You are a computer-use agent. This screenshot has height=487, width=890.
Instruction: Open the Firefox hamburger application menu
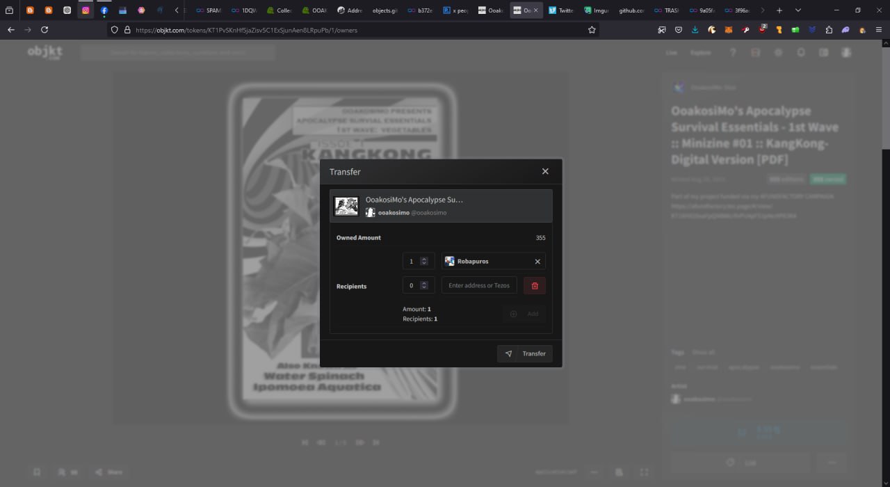click(879, 30)
